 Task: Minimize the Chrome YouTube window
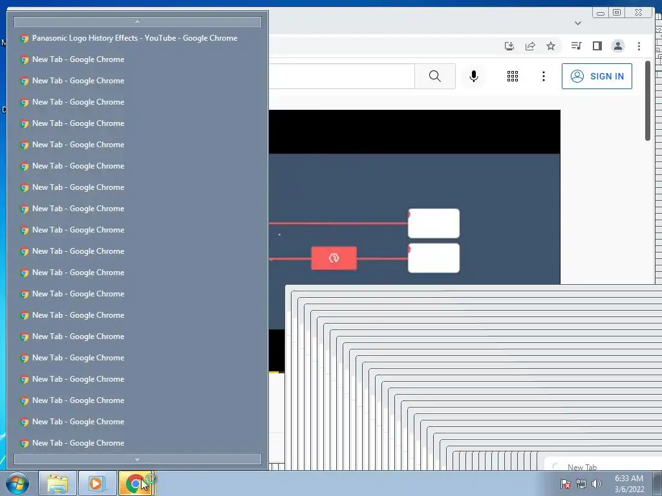pos(601,13)
